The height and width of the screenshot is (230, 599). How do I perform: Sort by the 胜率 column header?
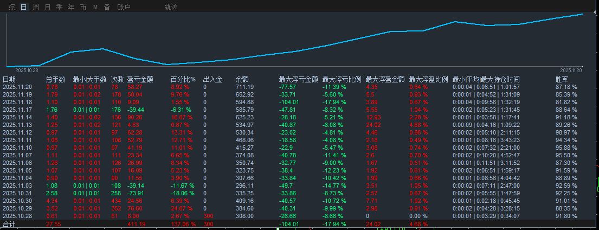coord(562,79)
